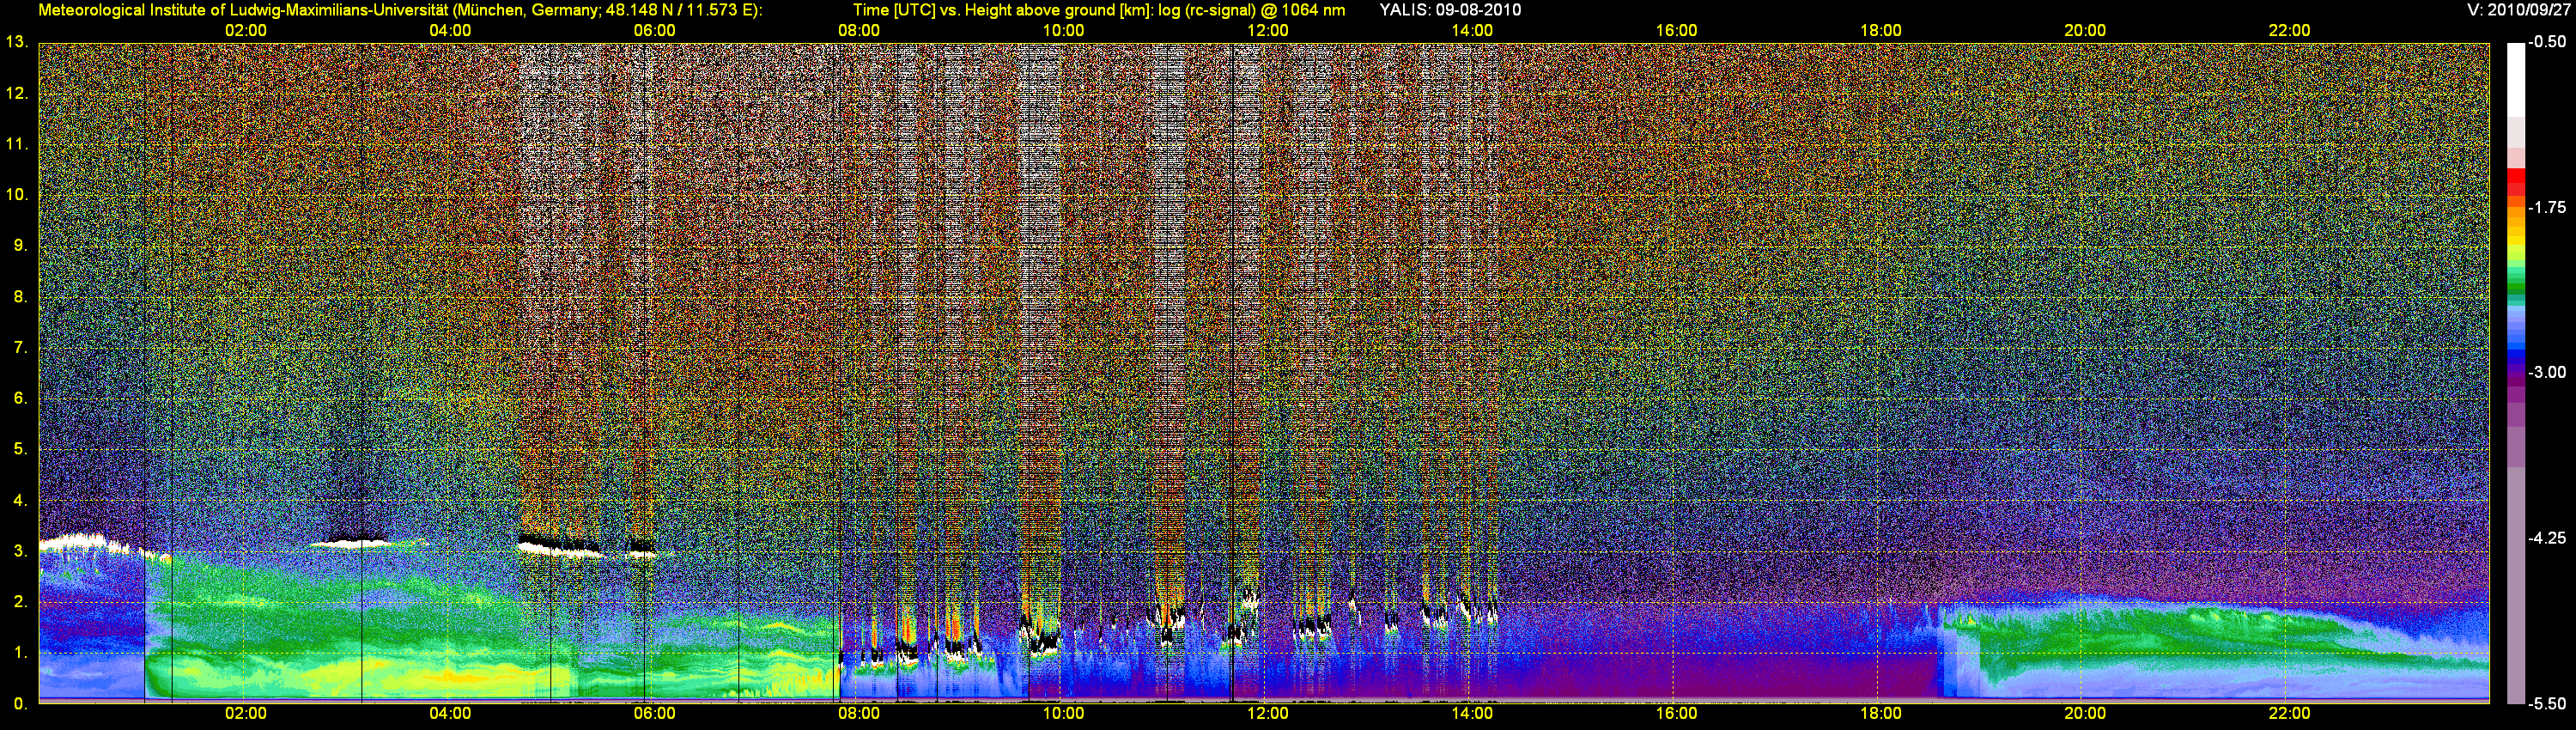
Task: Click the 7 km height axis label
Action: coord(20,348)
